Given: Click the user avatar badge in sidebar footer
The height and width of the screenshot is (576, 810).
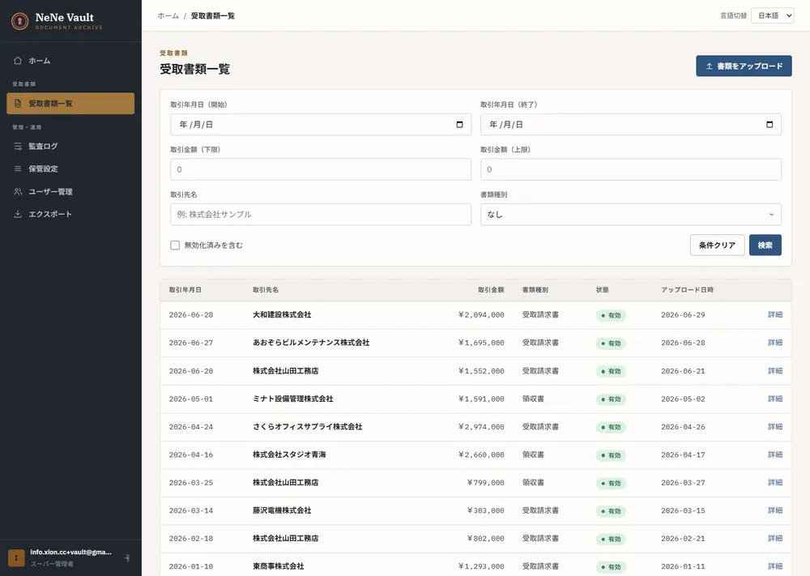Looking at the screenshot, I should pos(16,558).
